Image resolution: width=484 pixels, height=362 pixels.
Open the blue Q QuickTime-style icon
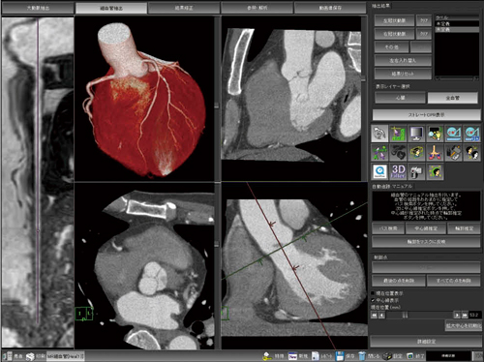379,171
